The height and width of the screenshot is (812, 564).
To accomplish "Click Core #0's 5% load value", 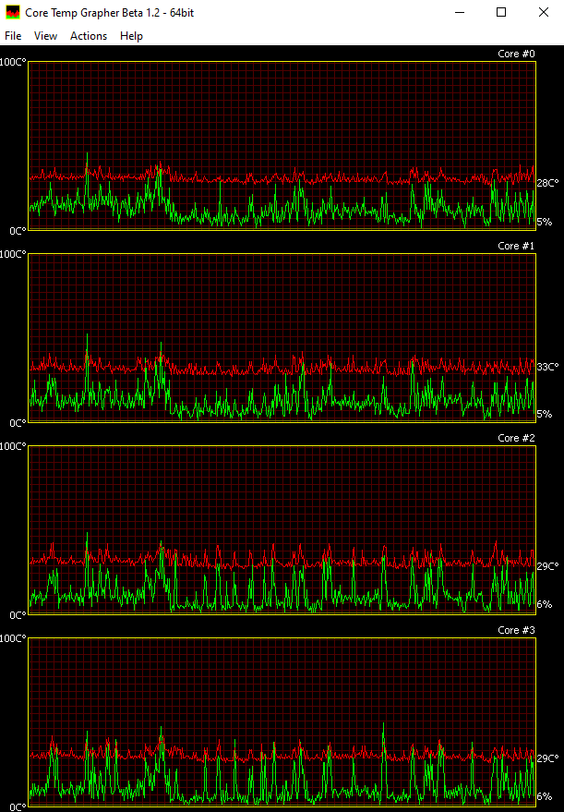I will tap(545, 222).
